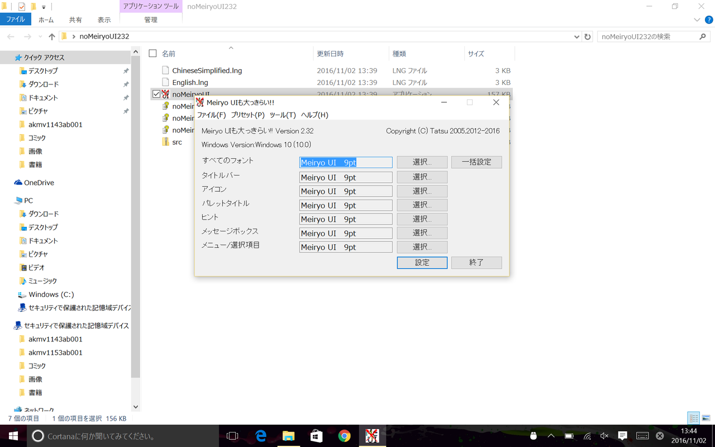This screenshot has height=447, width=715.
Task: Open File Explorer taskbar icon
Action: point(288,436)
